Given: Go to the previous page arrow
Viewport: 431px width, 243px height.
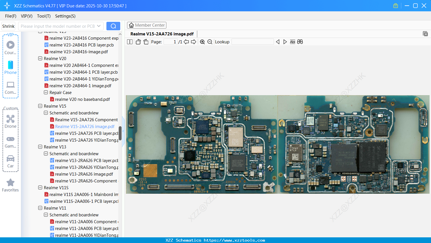Looking at the screenshot, I should tap(186, 42).
